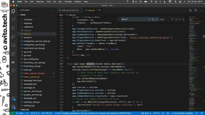Go to next find match

(x=176, y=19)
